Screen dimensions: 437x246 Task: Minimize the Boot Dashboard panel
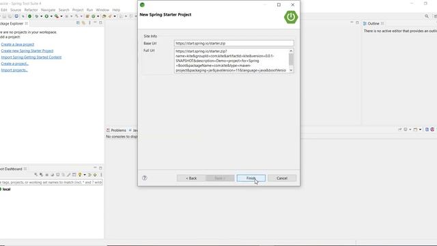(x=95, y=167)
